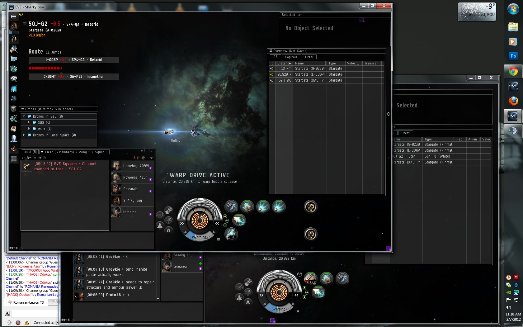
Task: Click the RED.Legion sovereignty link
Action: click(37, 35)
